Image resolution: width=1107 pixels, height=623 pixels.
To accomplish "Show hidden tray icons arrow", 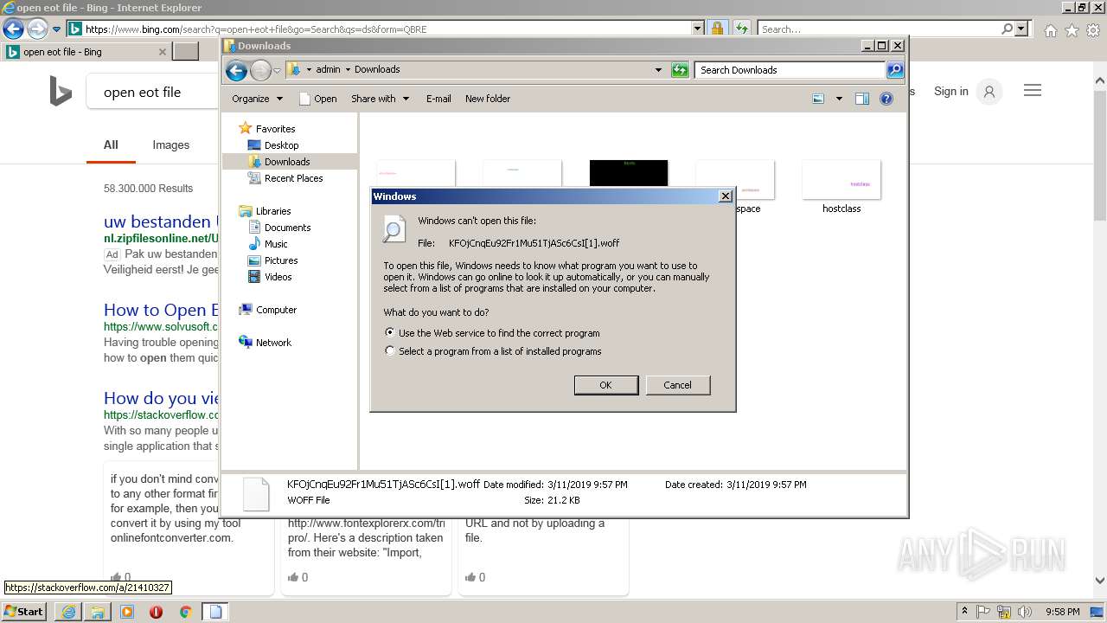I will [x=965, y=612].
